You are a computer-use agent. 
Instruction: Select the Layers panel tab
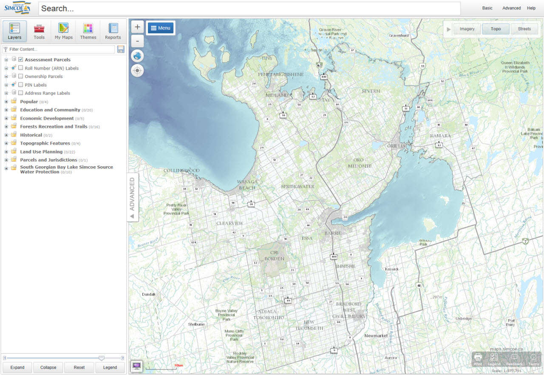click(x=14, y=31)
